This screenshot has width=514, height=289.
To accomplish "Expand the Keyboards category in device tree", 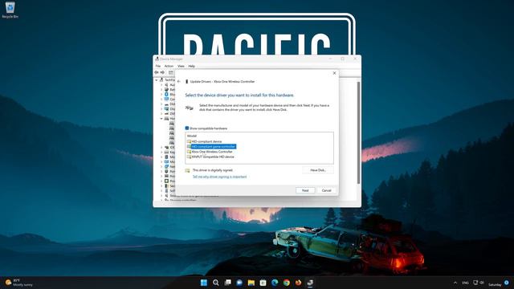I will pyautogui.click(x=161, y=152).
